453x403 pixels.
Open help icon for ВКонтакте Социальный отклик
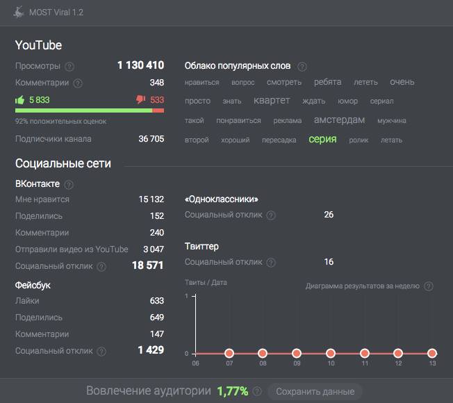101,267
